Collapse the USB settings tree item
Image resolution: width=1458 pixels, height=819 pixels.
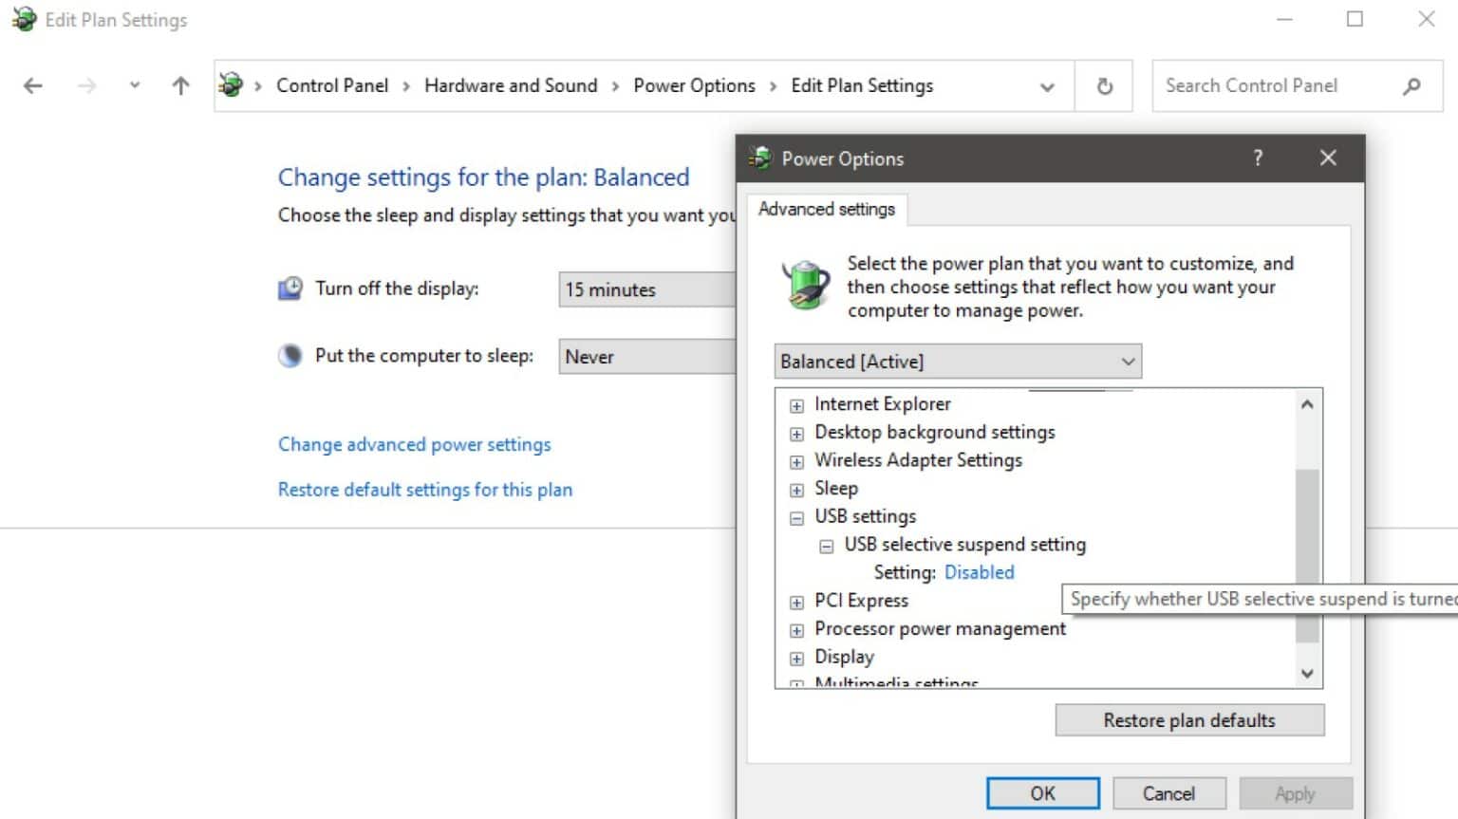pos(795,517)
